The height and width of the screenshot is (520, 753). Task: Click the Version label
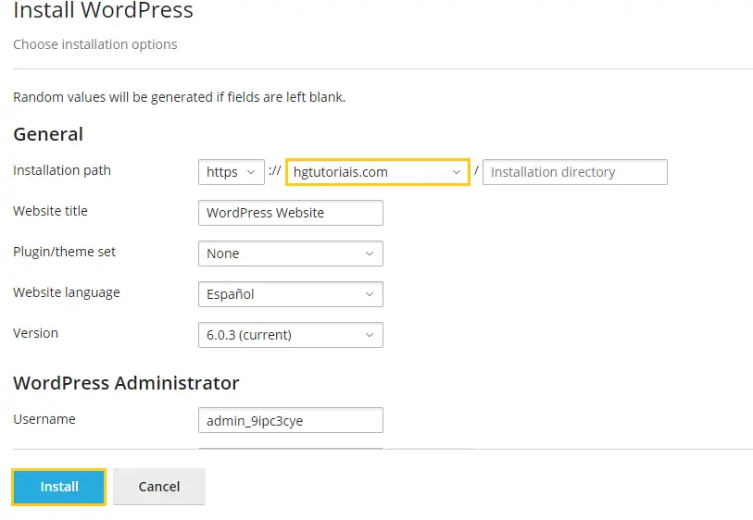[x=35, y=333]
